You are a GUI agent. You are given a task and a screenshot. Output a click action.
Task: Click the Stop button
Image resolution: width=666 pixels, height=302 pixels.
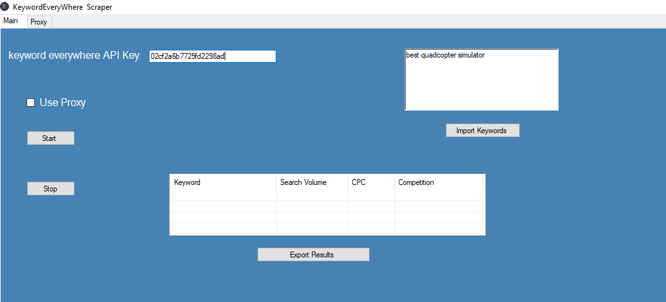50,189
